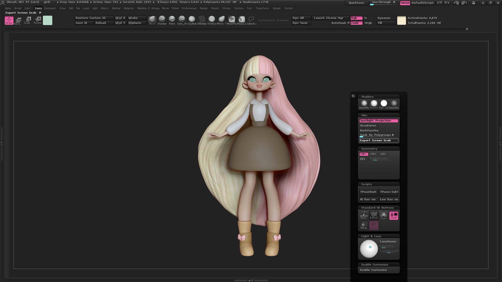
Task: Adjust the See-through slider
Action: click(384, 3)
